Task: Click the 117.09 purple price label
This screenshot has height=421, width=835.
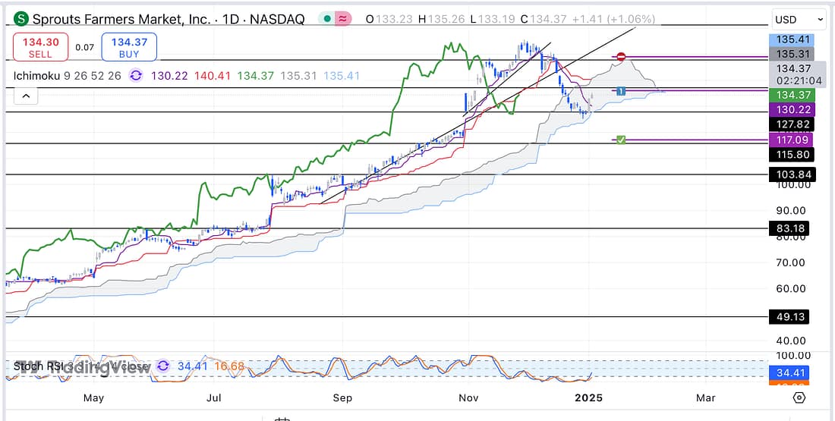Action: 791,140
